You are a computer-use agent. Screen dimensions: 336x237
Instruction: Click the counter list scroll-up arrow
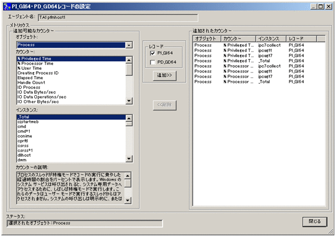point(129,60)
